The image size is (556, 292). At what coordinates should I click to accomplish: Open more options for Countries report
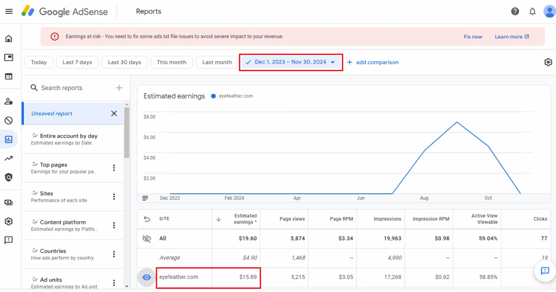114,255
